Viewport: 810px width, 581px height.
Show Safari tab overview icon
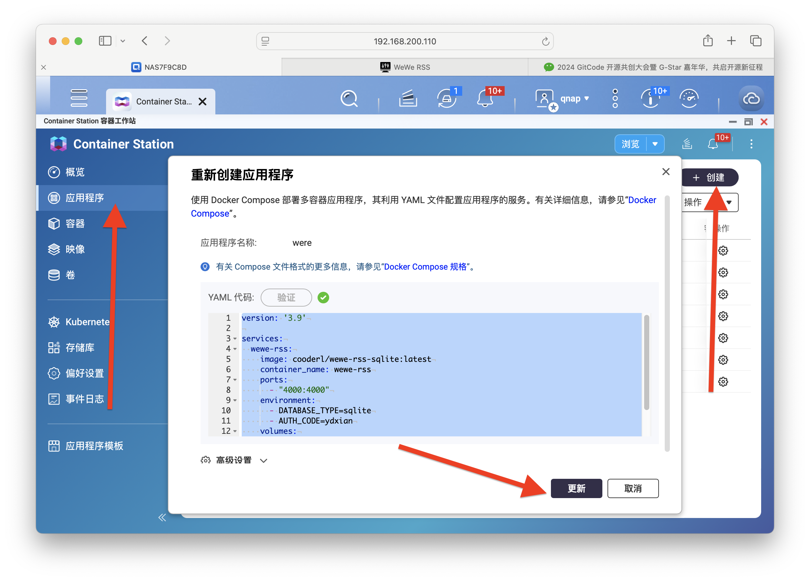point(755,41)
